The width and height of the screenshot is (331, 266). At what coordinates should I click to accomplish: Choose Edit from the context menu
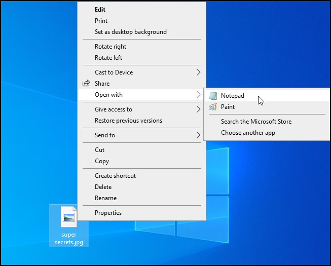[x=100, y=9]
